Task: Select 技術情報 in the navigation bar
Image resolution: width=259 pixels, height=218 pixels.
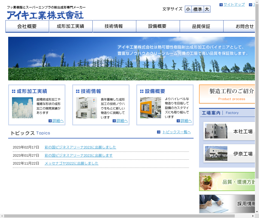Action: tap(114, 26)
